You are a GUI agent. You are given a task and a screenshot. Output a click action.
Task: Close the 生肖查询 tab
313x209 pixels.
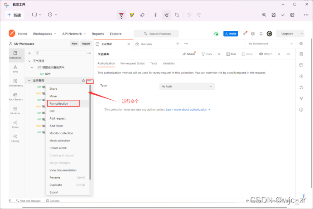tap(129, 44)
